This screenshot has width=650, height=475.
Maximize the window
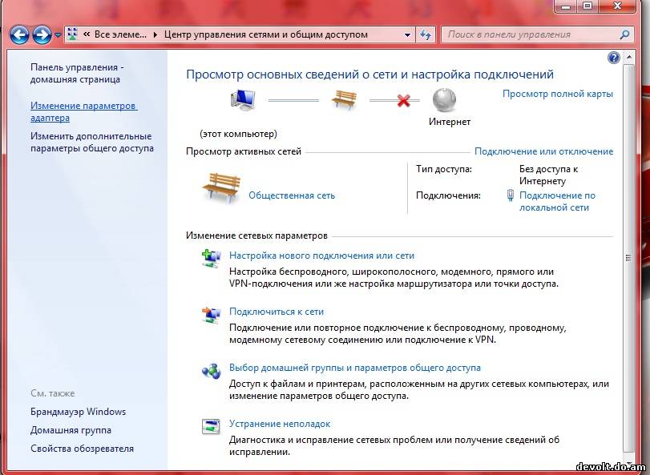pos(587,6)
